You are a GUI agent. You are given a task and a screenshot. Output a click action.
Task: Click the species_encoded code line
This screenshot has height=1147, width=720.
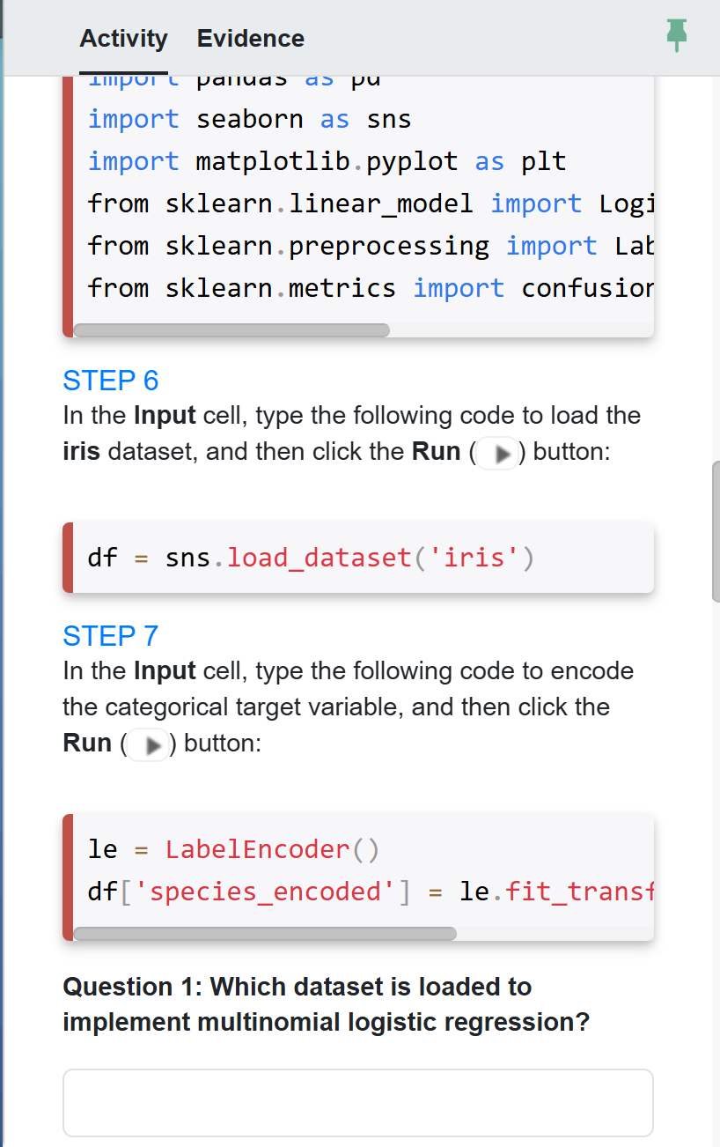click(352, 891)
